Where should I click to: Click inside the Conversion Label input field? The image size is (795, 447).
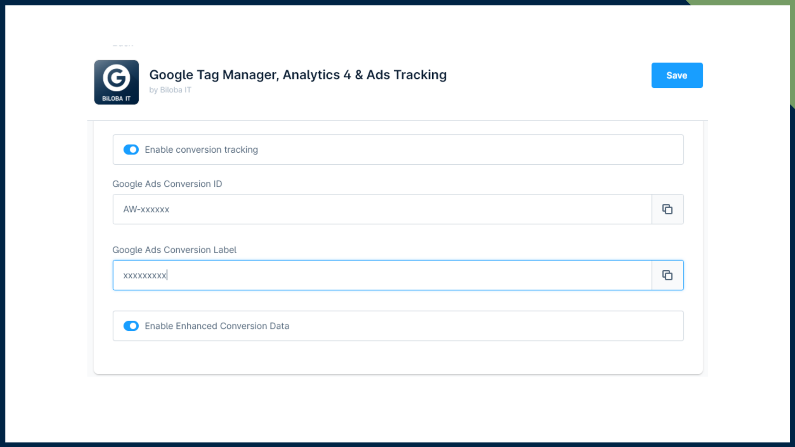coord(381,275)
